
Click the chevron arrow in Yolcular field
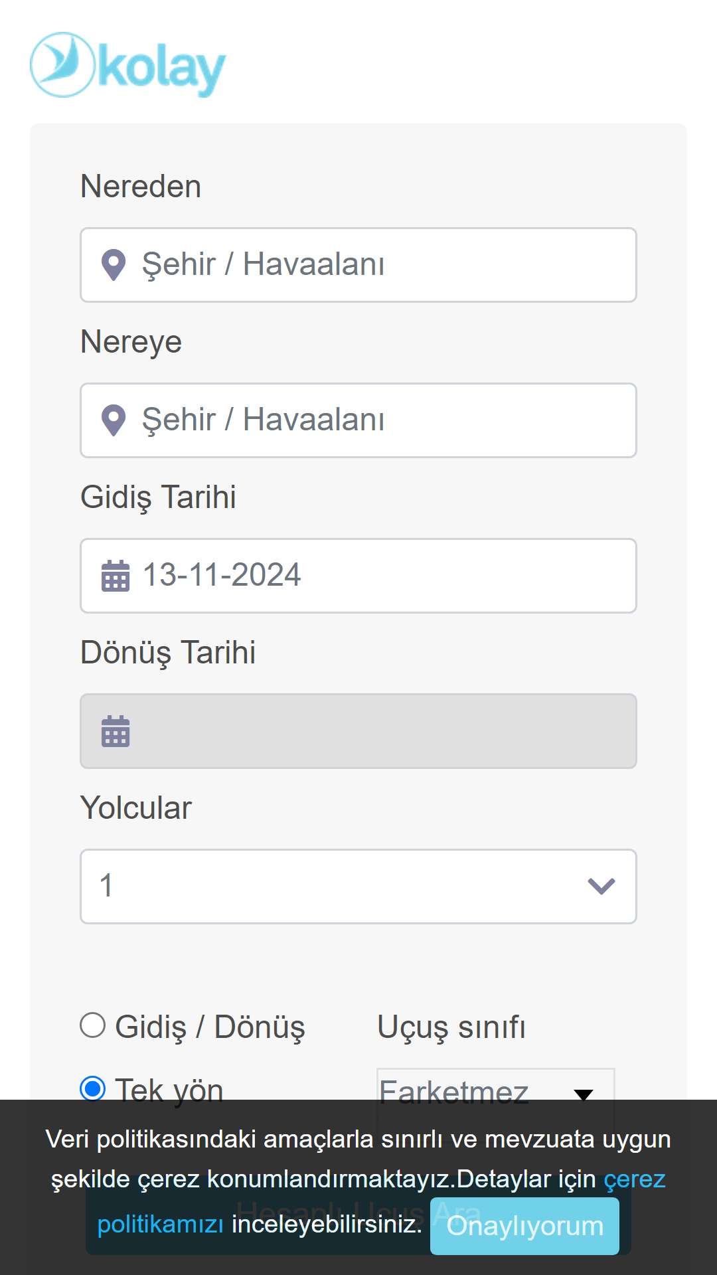(x=601, y=887)
